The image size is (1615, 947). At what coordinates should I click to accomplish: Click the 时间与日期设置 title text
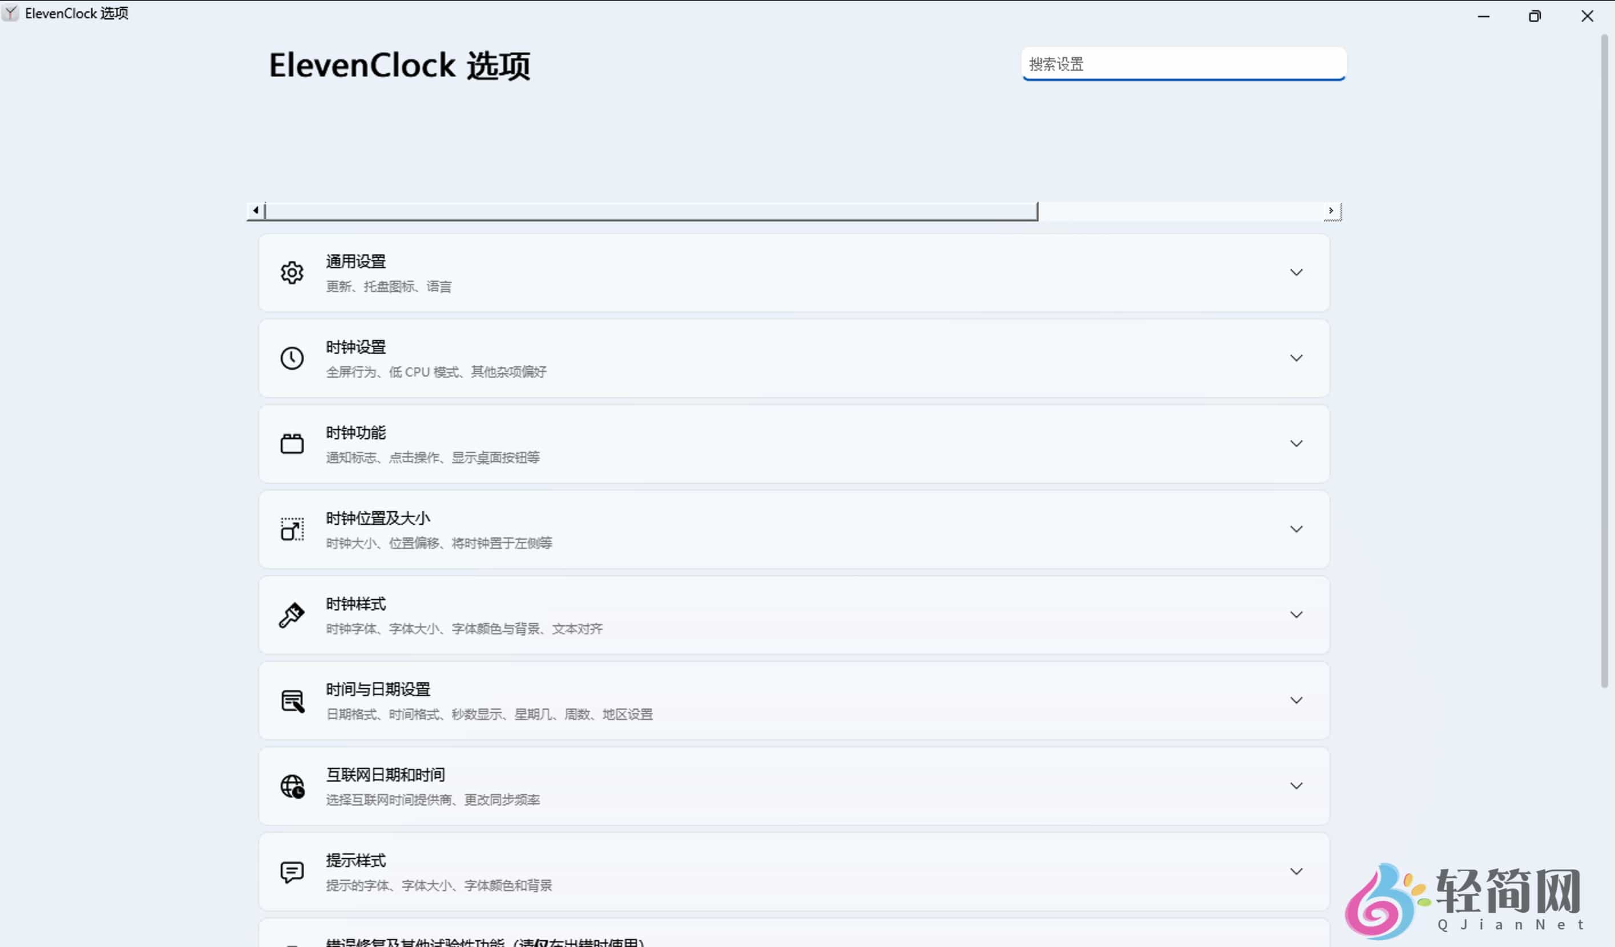coord(378,689)
